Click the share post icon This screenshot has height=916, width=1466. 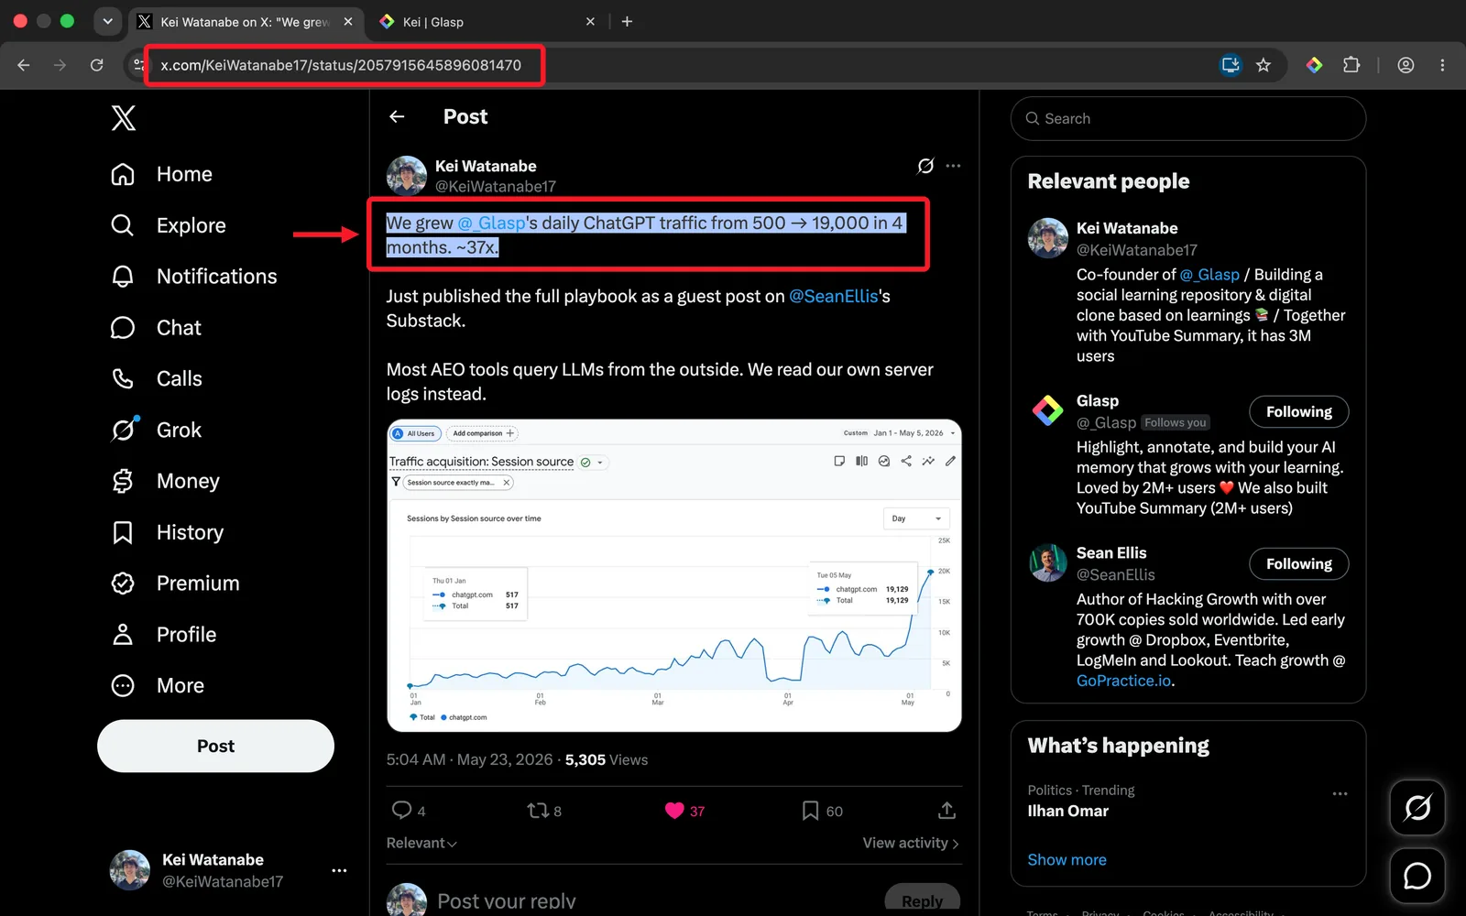(x=946, y=811)
